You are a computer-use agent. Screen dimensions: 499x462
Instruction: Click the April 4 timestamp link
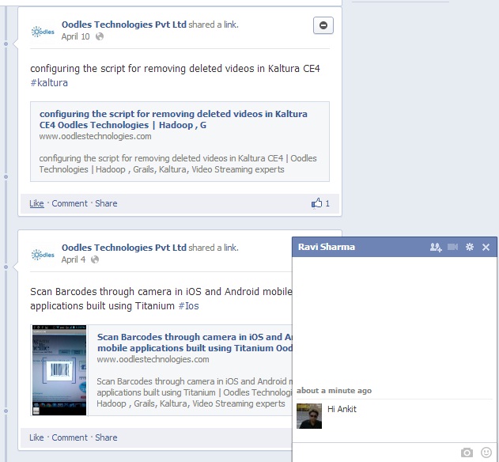click(x=74, y=259)
